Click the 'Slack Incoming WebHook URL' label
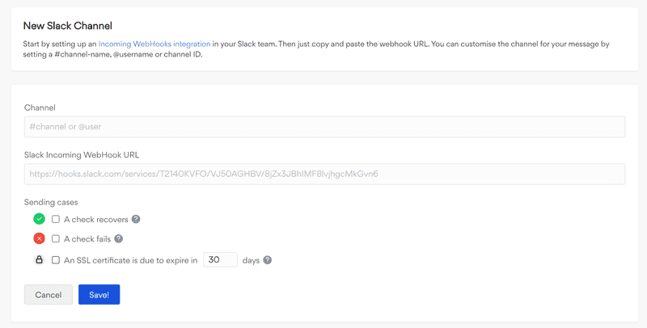This screenshot has height=328, width=647. point(82,155)
